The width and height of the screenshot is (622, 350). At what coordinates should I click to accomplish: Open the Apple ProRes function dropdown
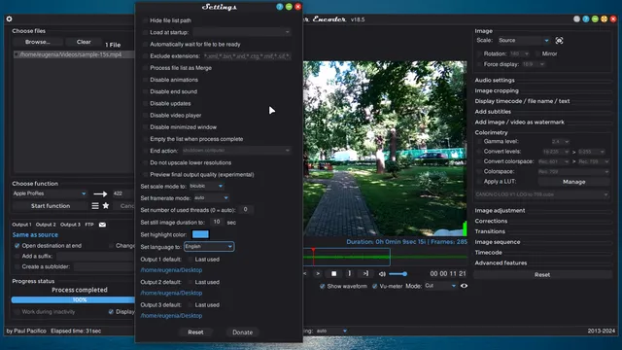(x=50, y=193)
